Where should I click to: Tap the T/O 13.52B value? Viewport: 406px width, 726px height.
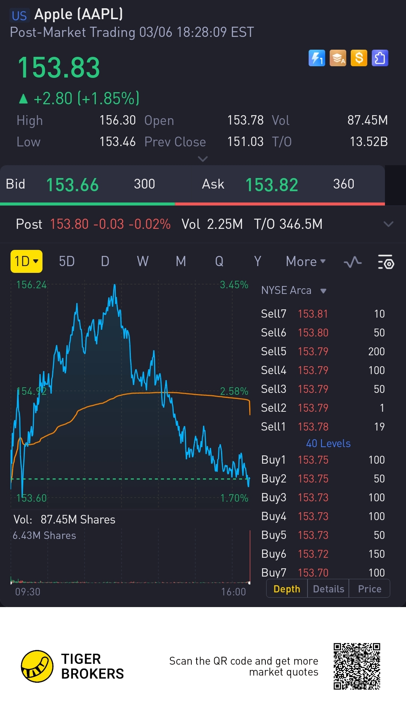369,142
